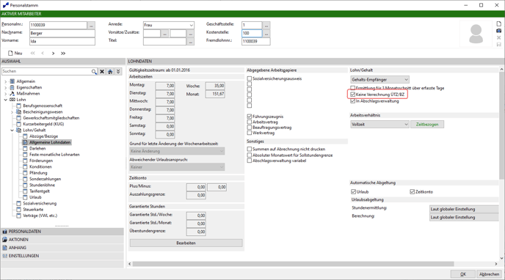Collapse the Lohn tree node

coord(5,100)
